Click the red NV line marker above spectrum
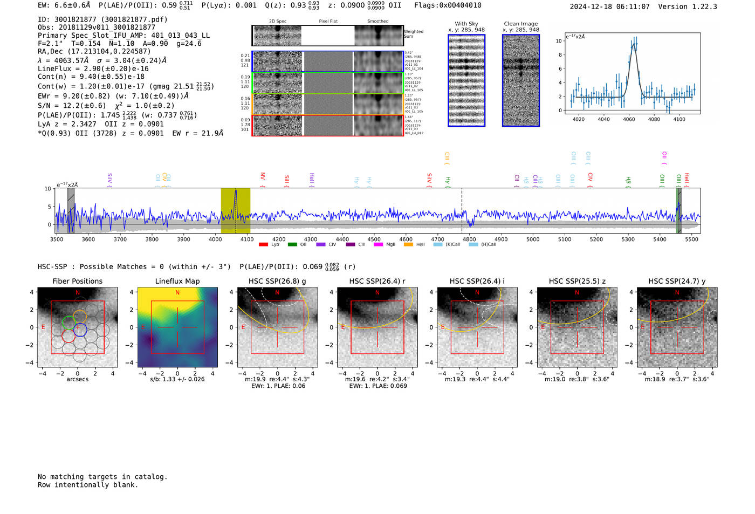 (263, 180)
